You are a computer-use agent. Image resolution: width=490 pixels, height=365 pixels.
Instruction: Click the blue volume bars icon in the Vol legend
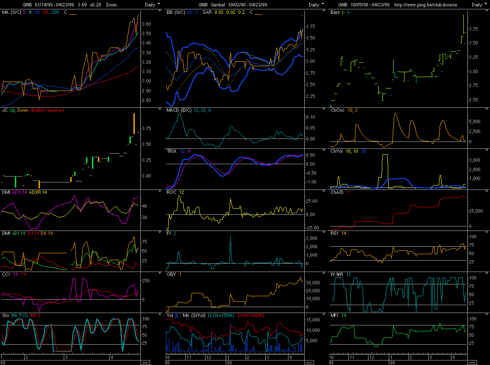[x=177, y=316]
